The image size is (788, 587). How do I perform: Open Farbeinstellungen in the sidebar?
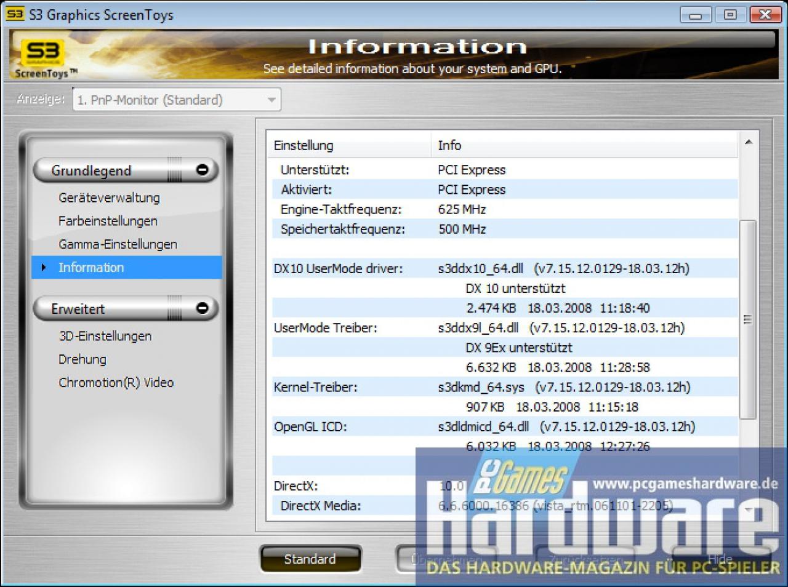coord(108,221)
